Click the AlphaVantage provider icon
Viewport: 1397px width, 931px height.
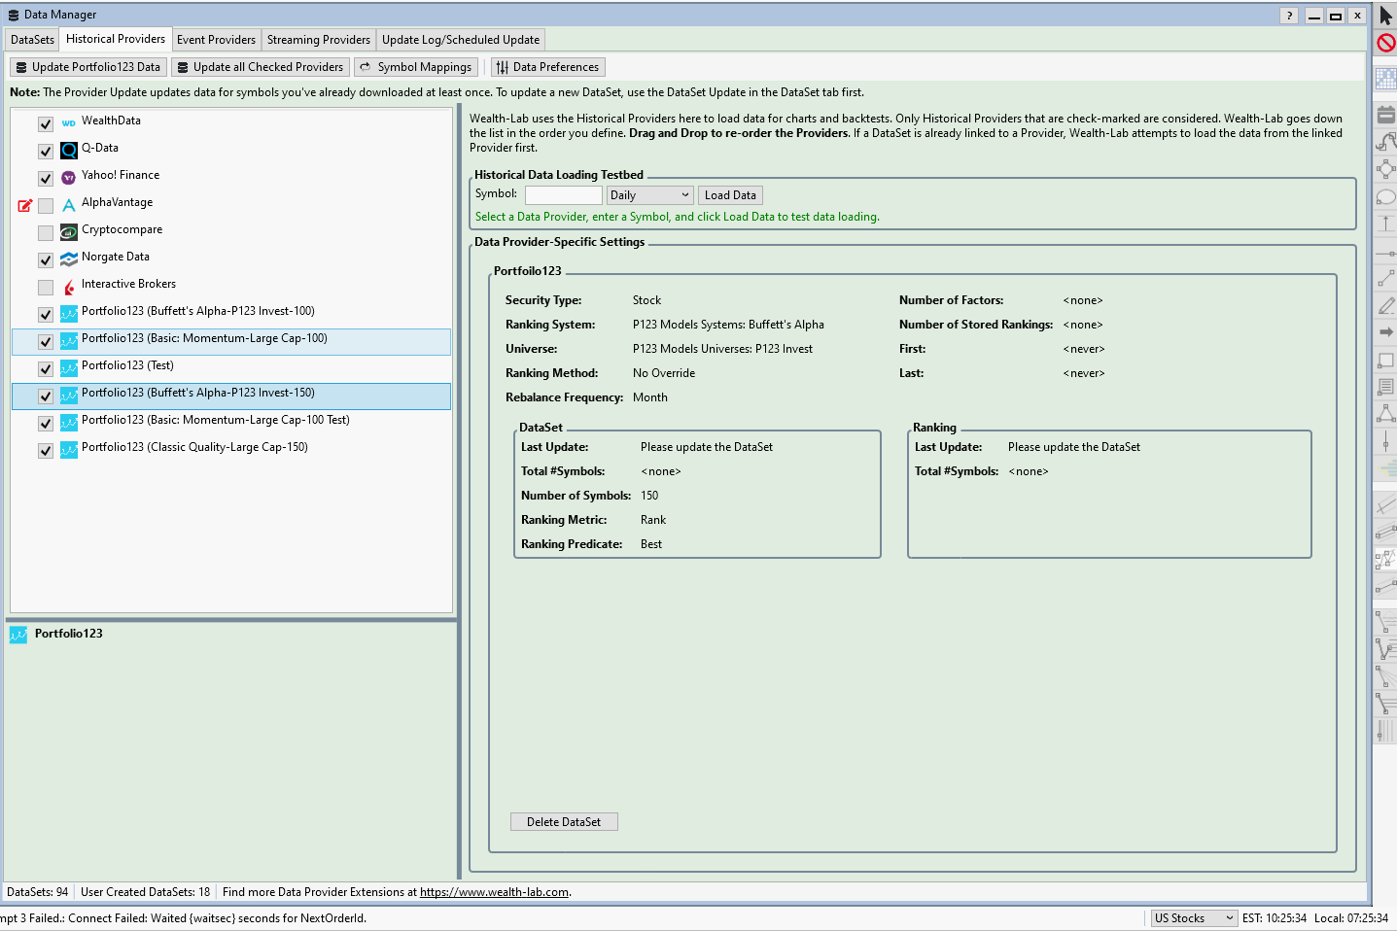pos(69,205)
